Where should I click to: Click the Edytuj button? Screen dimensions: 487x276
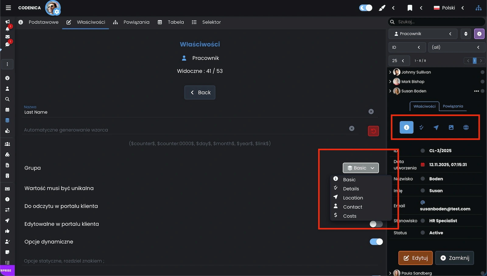tap(415, 258)
